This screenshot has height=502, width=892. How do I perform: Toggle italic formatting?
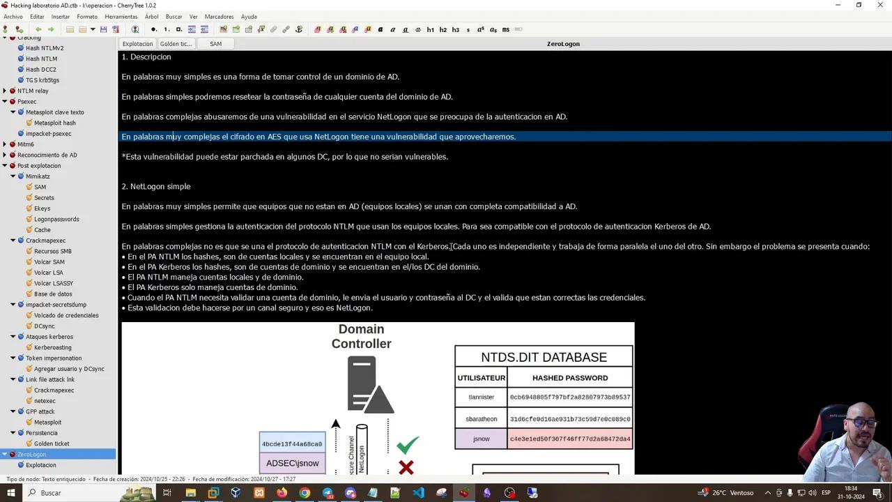pos(392,29)
